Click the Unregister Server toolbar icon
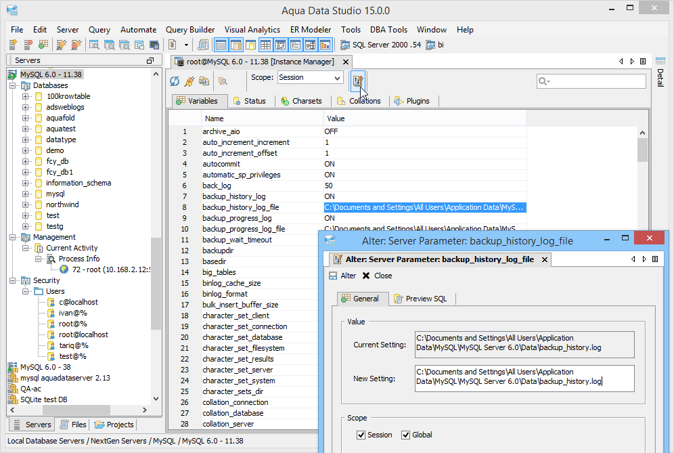The height and width of the screenshot is (453, 674). tap(28, 44)
